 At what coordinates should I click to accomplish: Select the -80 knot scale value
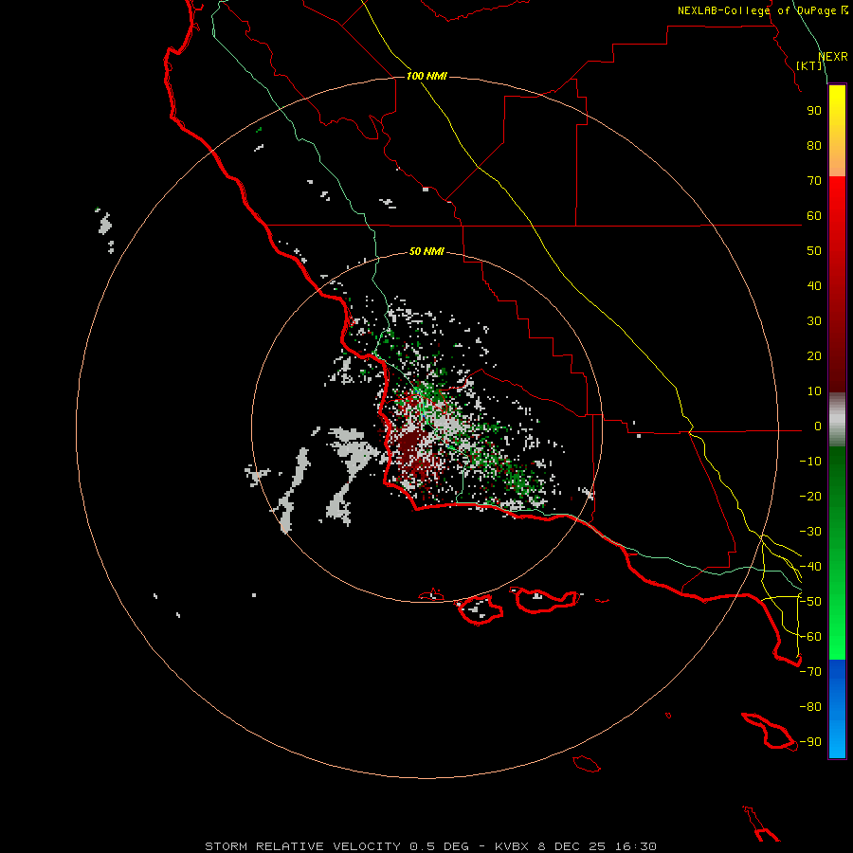pos(810,707)
